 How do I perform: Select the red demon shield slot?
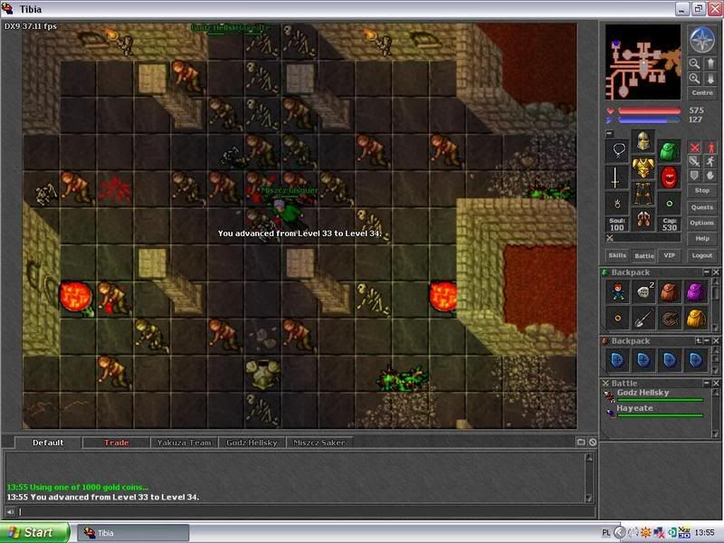pos(669,177)
